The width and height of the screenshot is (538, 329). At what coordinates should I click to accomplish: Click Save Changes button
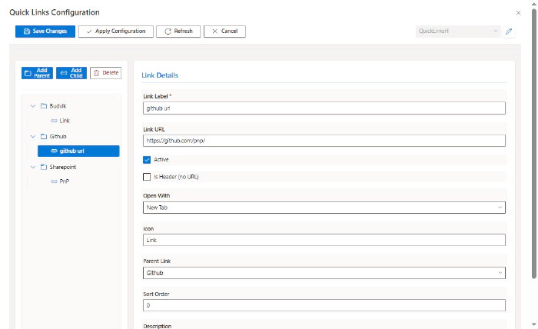click(x=45, y=32)
